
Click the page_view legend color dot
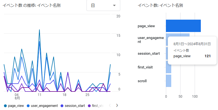point(5,106)
